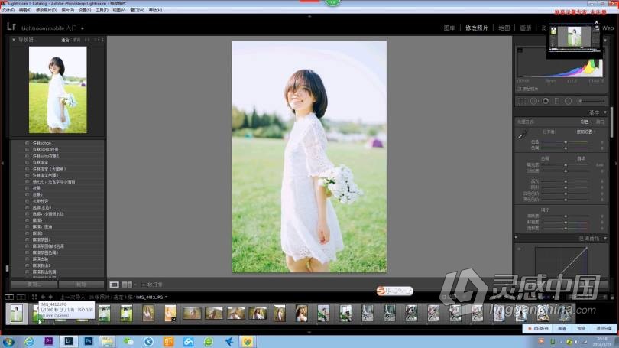
Task: Collapse the 色调曲线 tone curve panel
Action: [605, 239]
